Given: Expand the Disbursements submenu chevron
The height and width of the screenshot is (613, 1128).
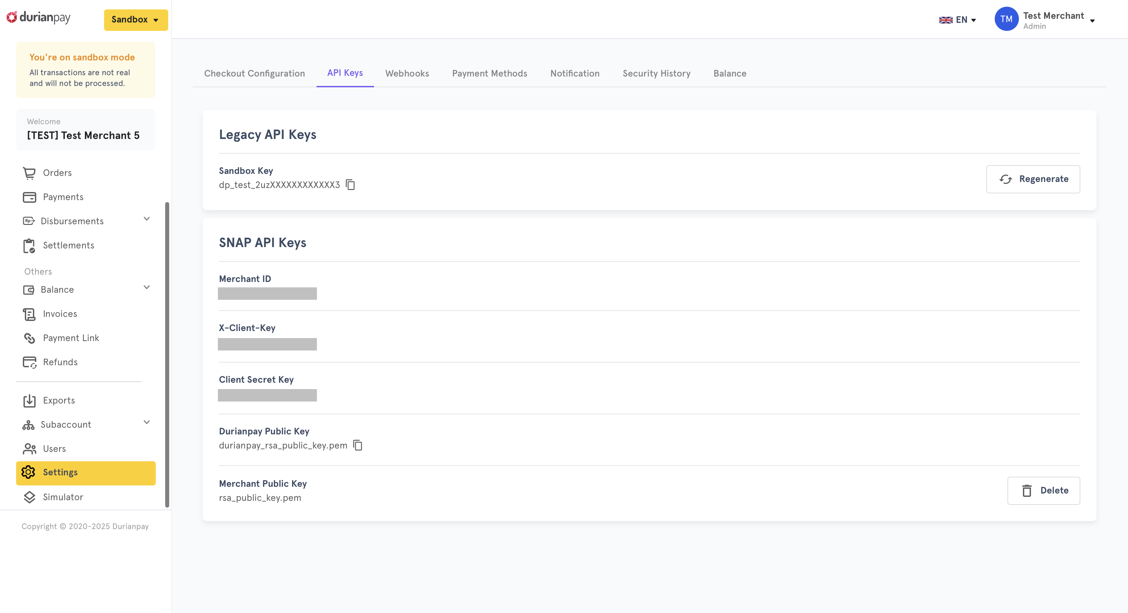Looking at the screenshot, I should point(147,219).
